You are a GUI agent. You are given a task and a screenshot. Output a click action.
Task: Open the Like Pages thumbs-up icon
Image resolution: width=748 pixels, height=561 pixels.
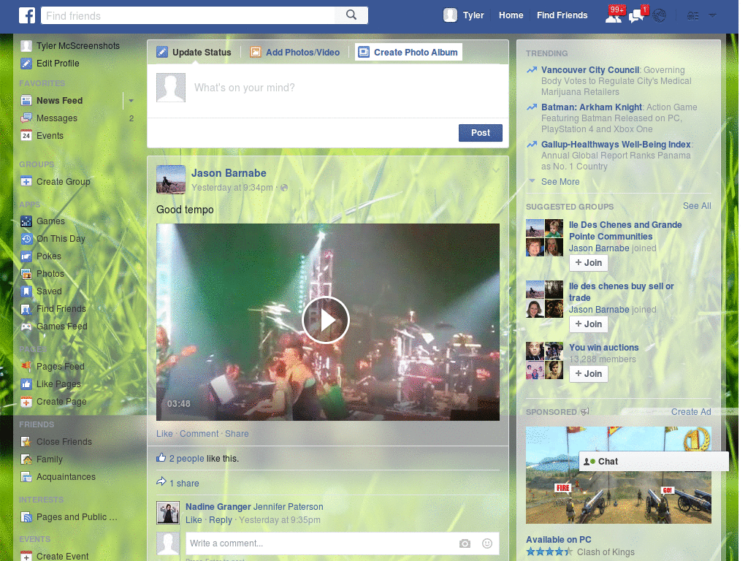(26, 384)
